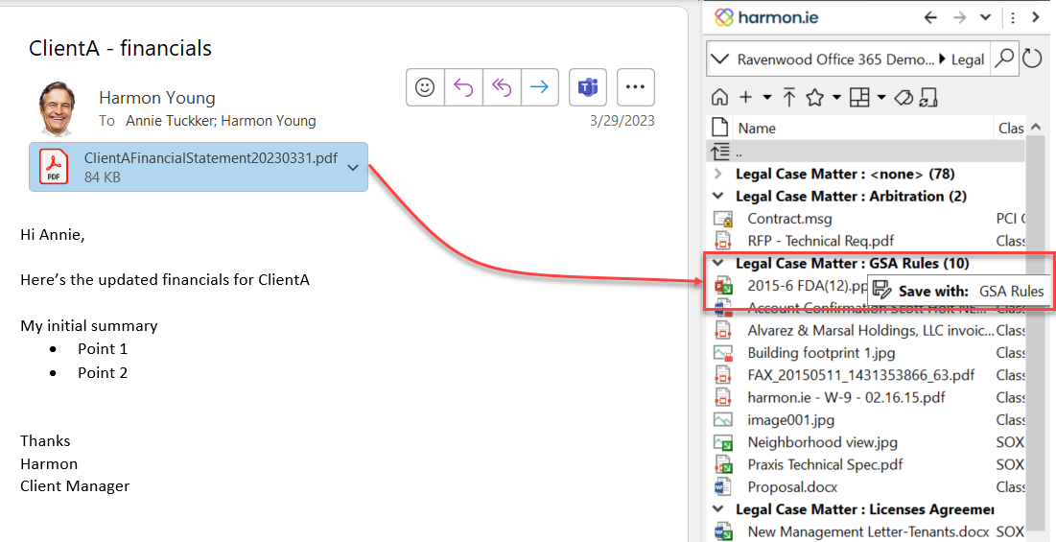Click the sync folder icon

coord(929,98)
